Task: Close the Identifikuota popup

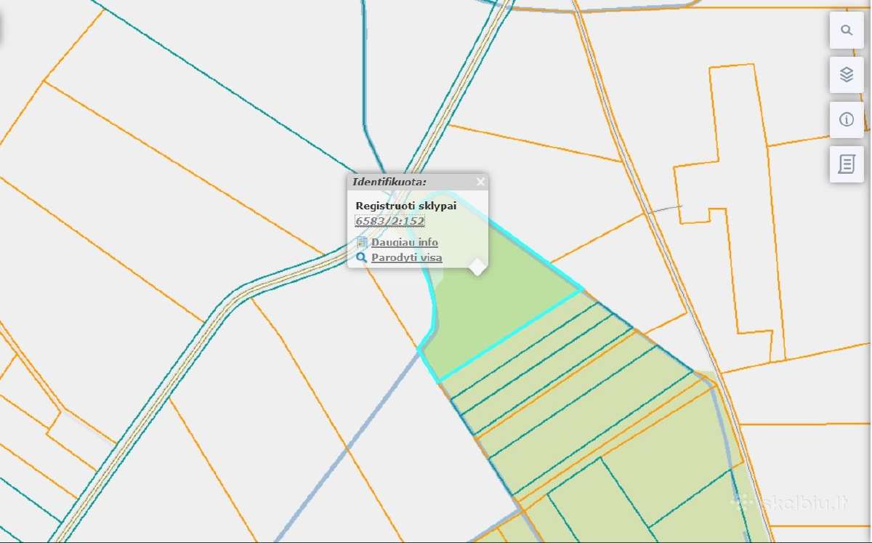Action: pos(480,182)
